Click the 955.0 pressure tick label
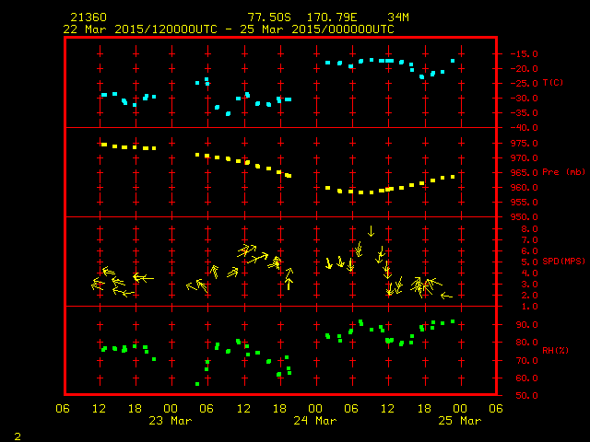This screenshot has height=442, width=590. [x=524, y=203]
